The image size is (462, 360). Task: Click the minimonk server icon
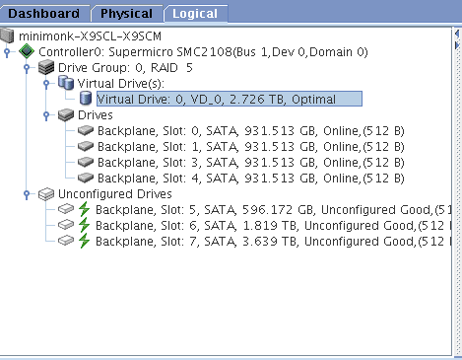(x=7, y=36)
